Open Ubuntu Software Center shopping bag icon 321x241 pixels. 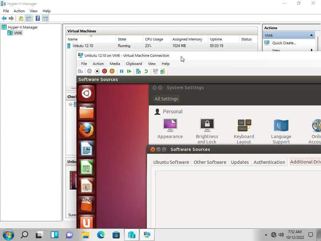(87, 204)
